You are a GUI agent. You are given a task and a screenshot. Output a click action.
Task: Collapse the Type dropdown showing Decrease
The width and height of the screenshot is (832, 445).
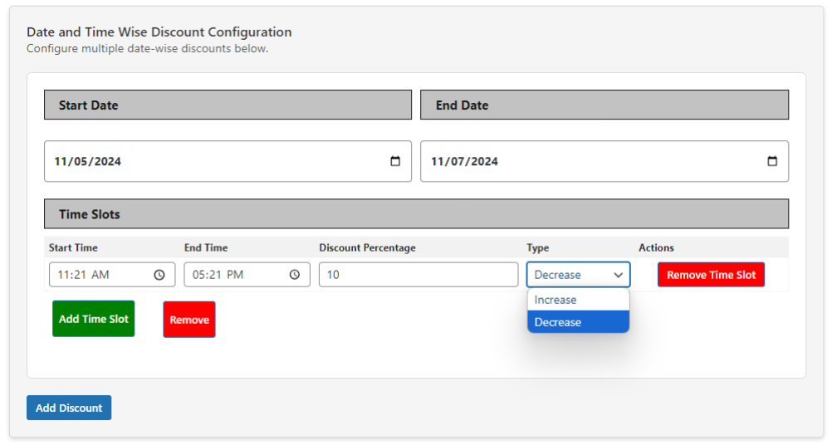(x=579, y=275)
